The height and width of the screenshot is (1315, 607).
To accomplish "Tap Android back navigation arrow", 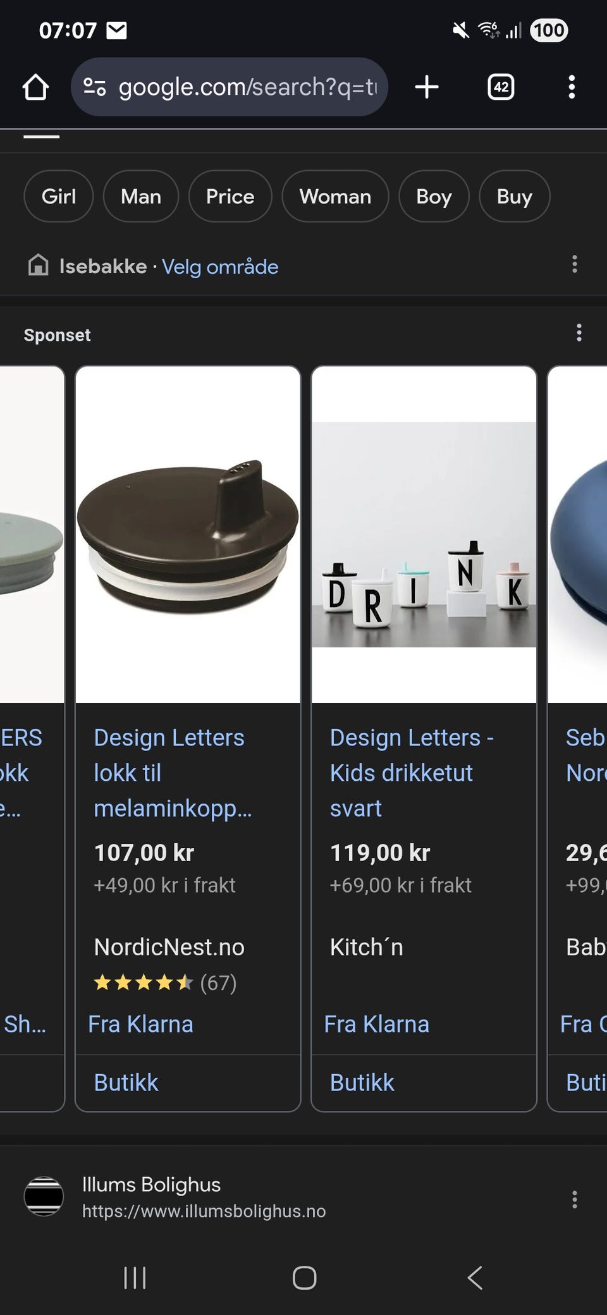I will (x=475, y=1278).
